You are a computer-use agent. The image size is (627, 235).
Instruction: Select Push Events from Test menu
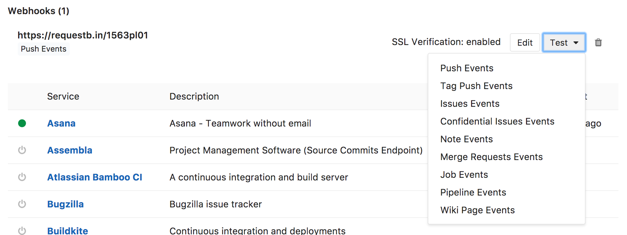coord(467,68)
